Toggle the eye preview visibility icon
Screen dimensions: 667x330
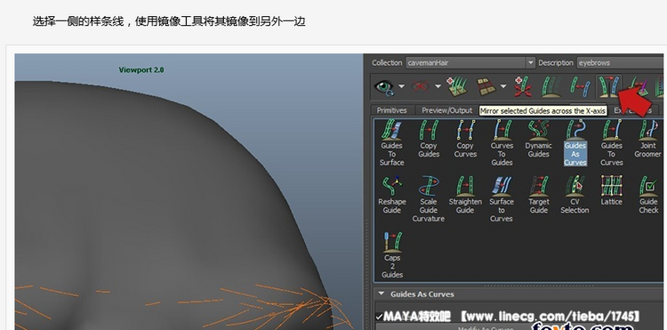(x=384, y=86)
